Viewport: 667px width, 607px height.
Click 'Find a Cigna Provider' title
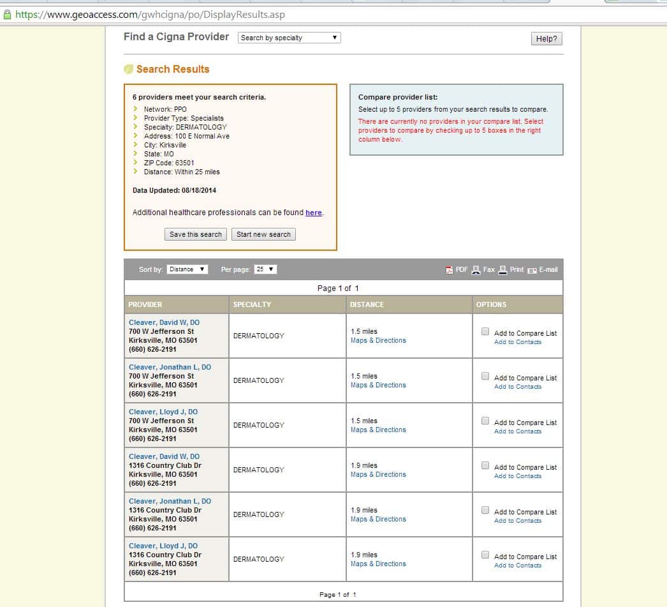176,37
